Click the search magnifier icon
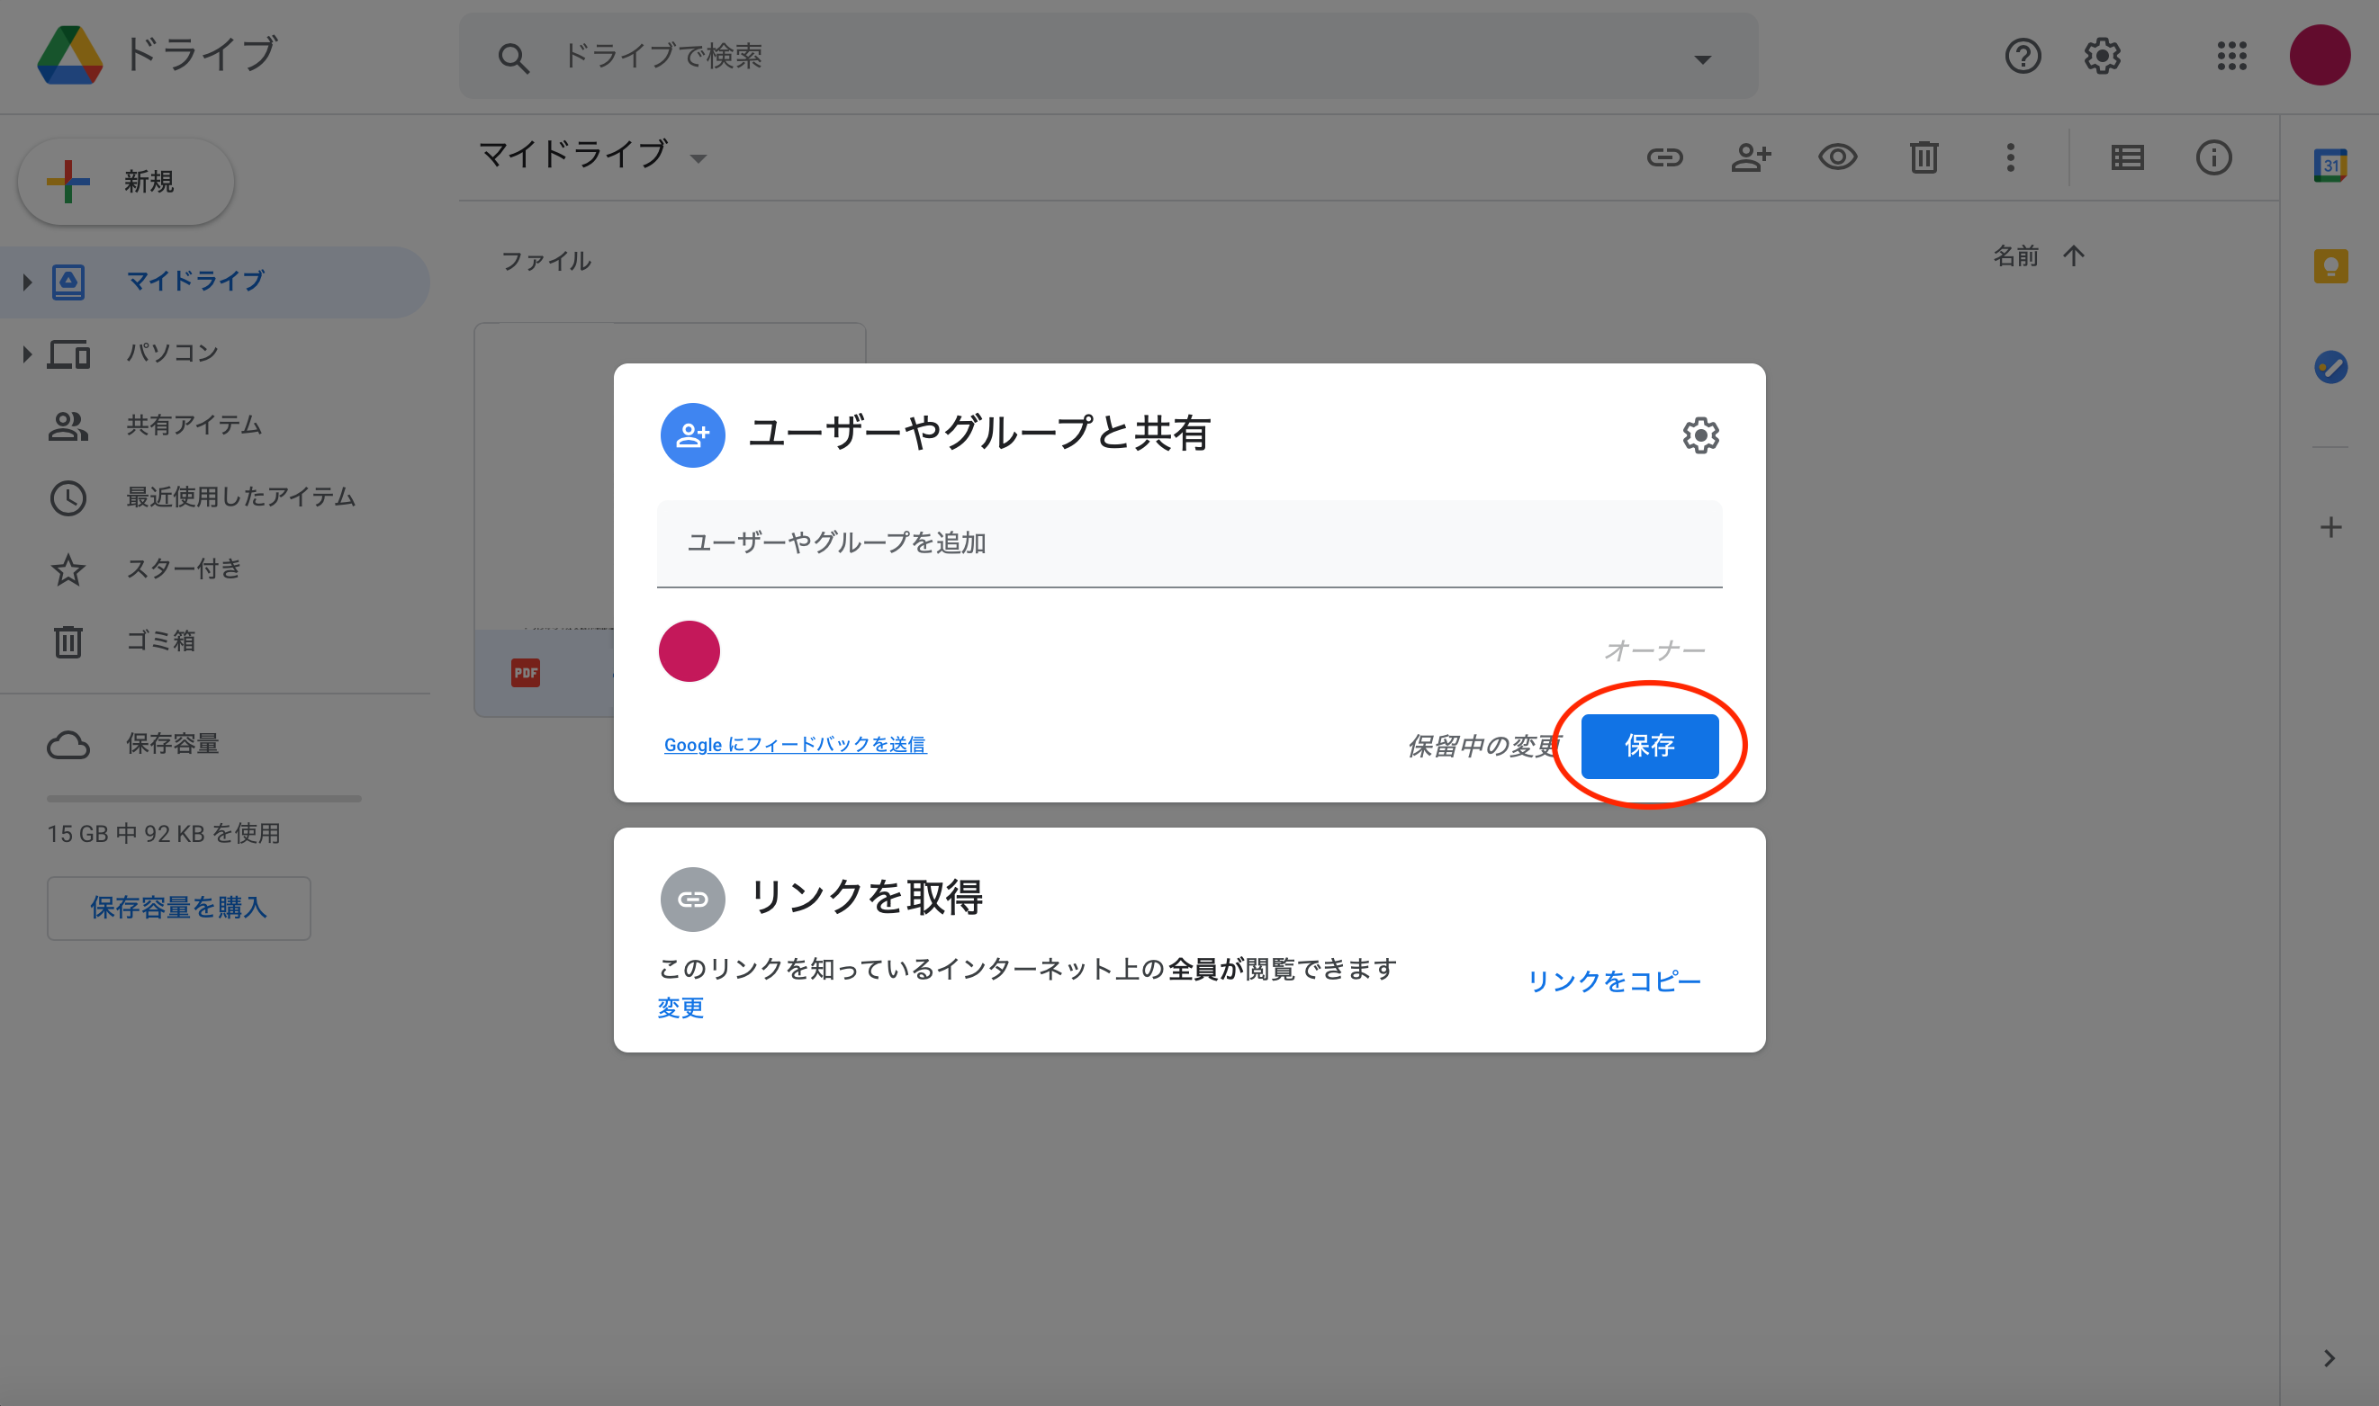 click(x=513, y=58)
